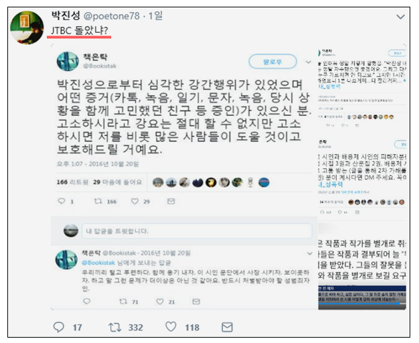Like the main tweet with 118 likes
This screenshot has width=419, height=343.
(x=171, y=327)
